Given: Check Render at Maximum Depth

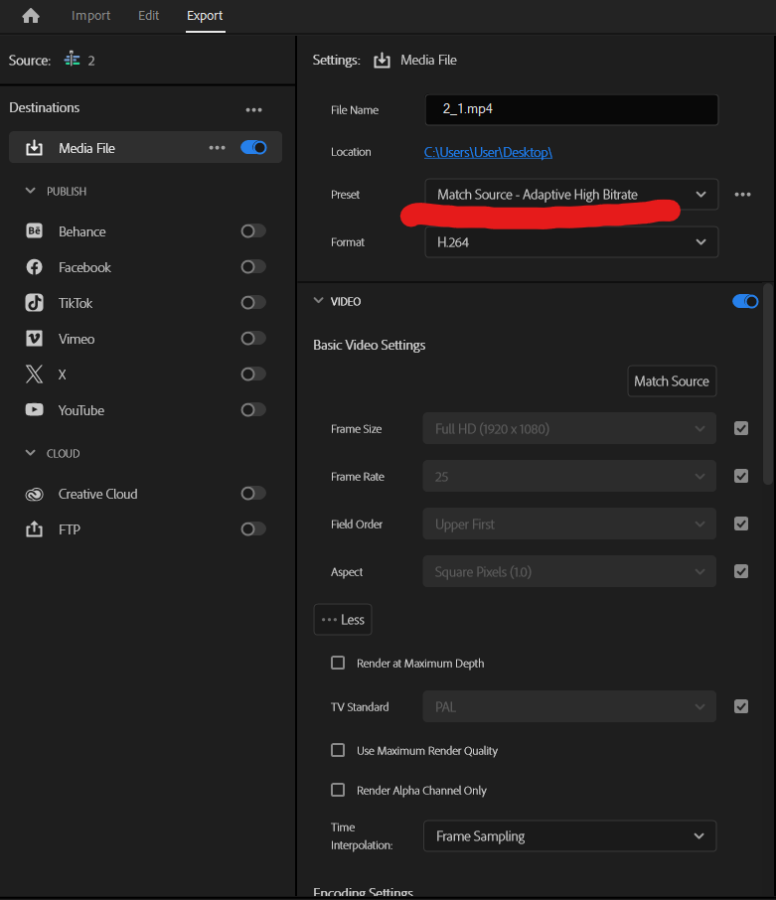Looking at the screenshot, I should pyautogui.click(x=338, y=663).
